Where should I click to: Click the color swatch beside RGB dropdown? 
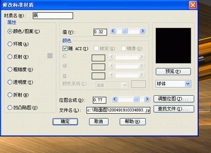[138, 84]
